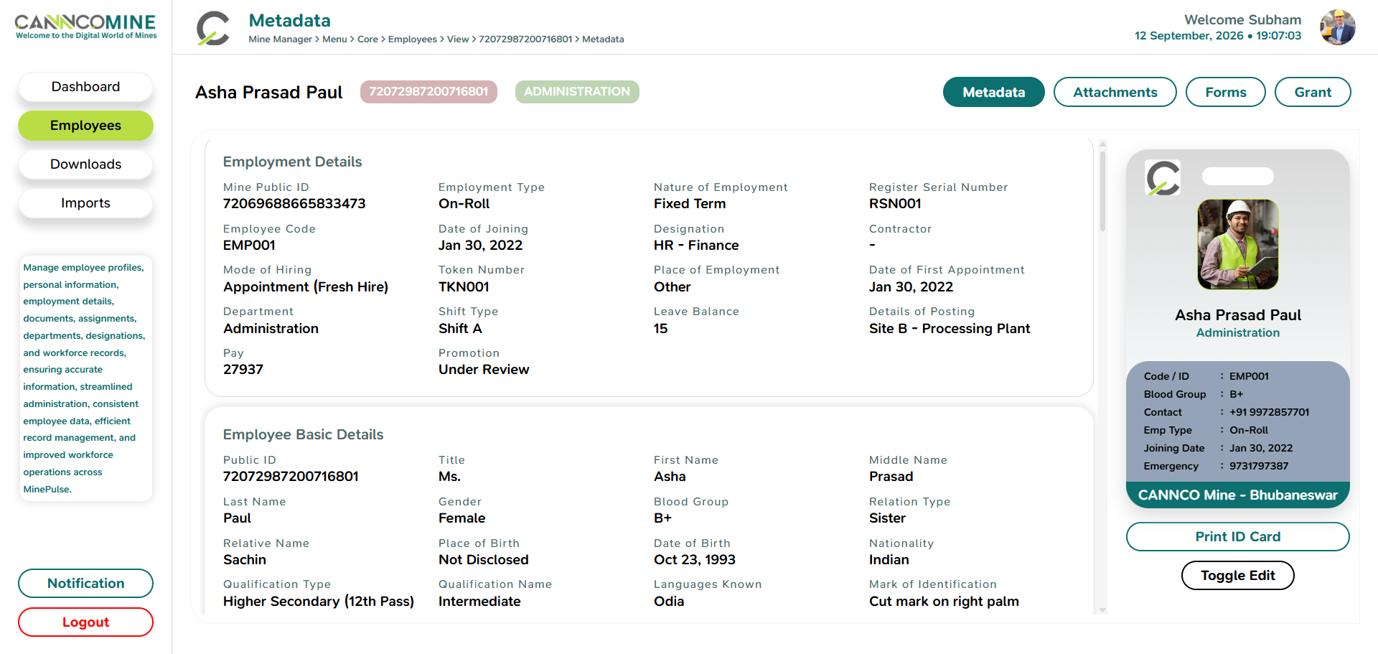The width and height of the screenshot is (1378, 654).
Task: Click breadcrumb ID 72072987200716801
Action: click(525, 39)
